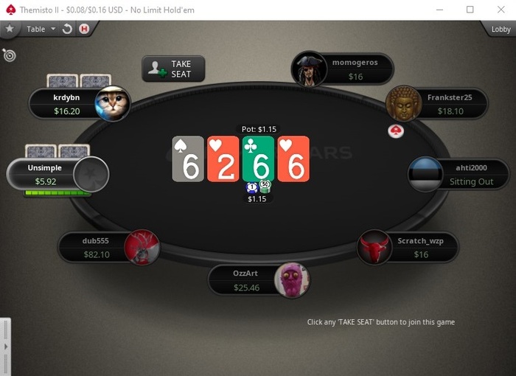Click the pot chips stack on table
516x376 pixels.
[259, 187]
